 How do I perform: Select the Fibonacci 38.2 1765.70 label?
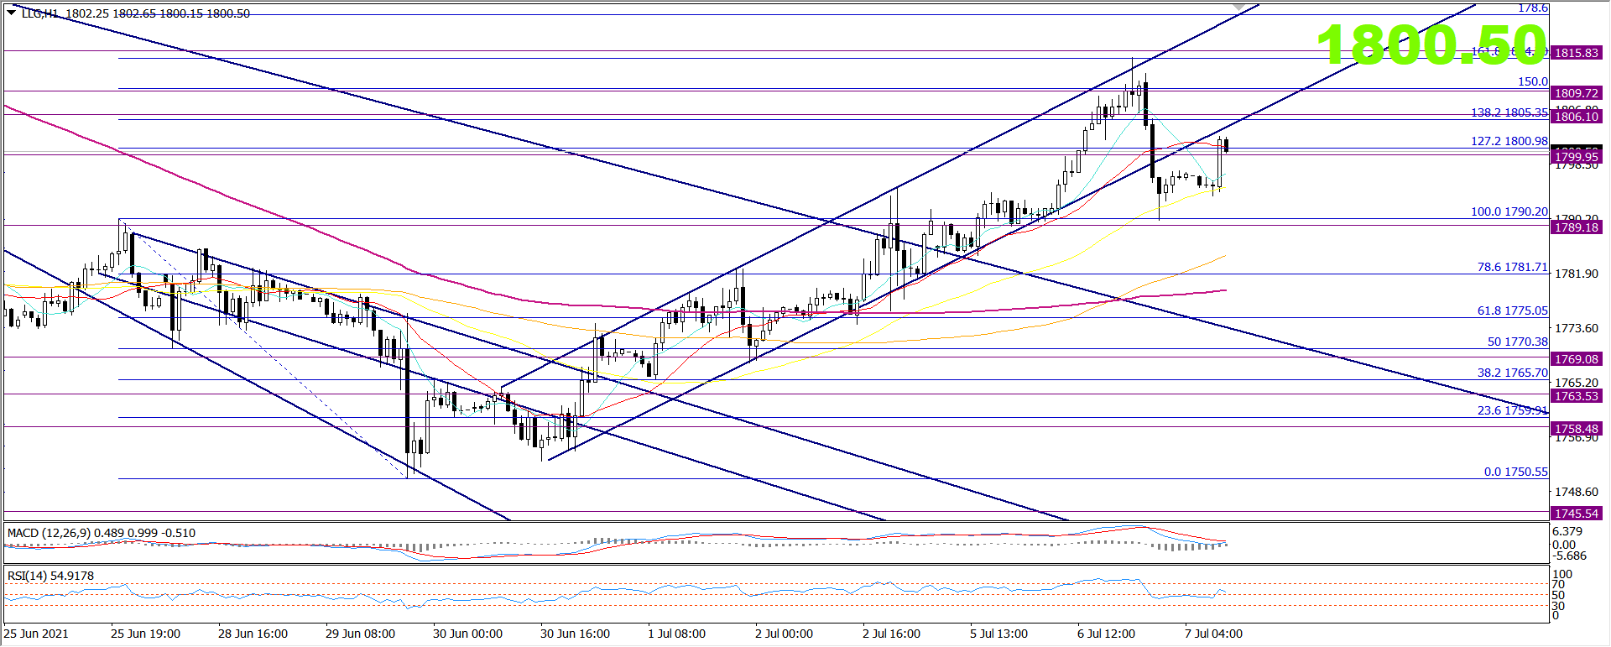tap(1513, 373)
